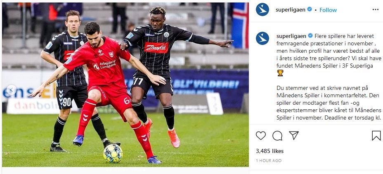Click the trophy emoji in caption

pos(280,73)
